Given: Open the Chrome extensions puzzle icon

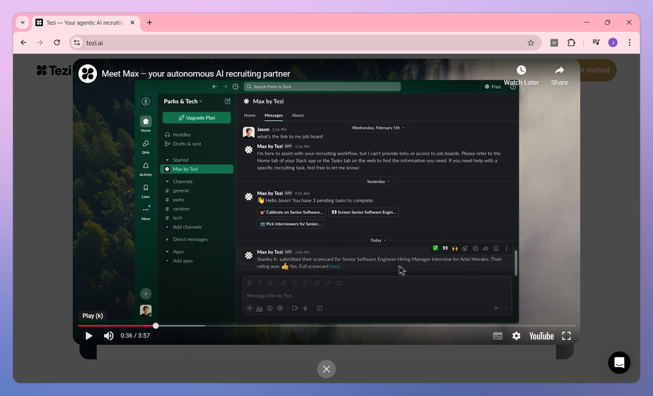Looking at the screenshot, I should click(x=571, y=42).
